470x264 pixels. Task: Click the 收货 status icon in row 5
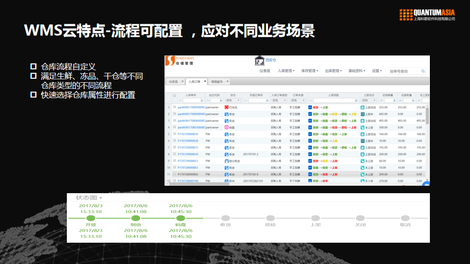click(x=227, y=134)
